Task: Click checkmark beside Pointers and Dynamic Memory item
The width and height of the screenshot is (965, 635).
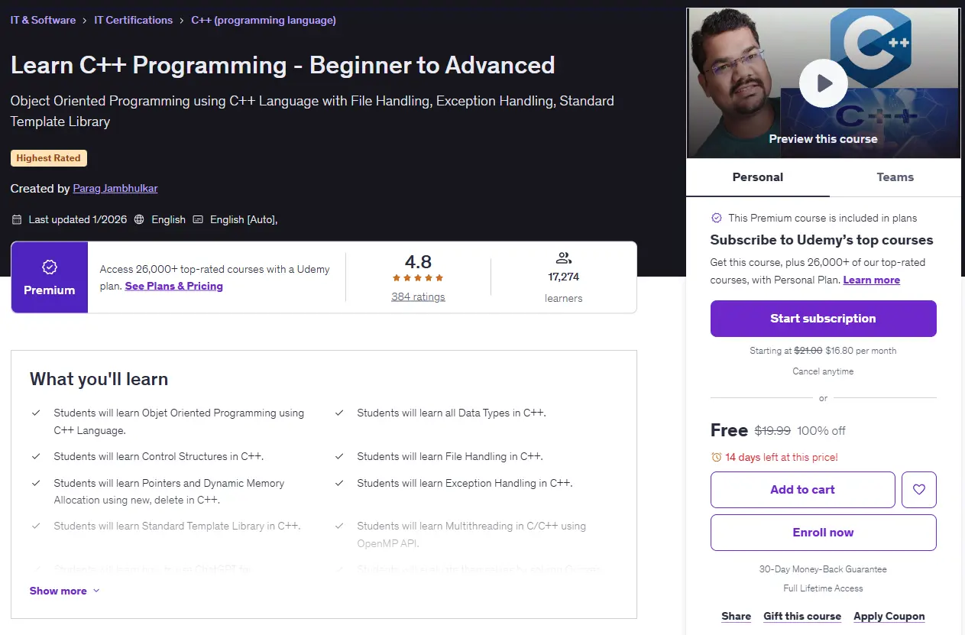Action: [36, 483]
